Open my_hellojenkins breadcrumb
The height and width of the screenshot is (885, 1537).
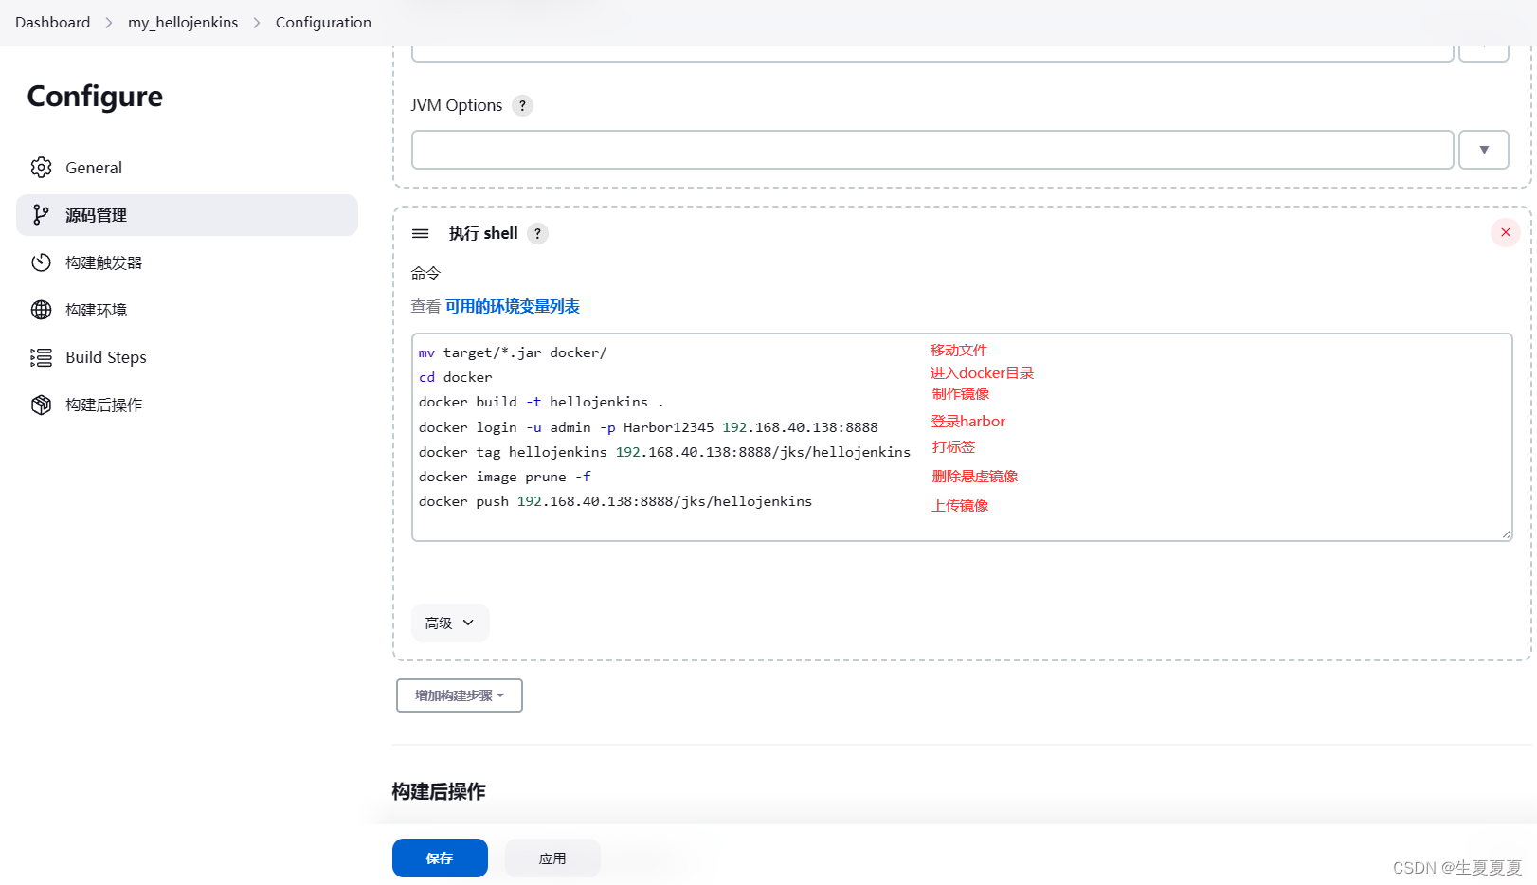[x=183, y=22]
